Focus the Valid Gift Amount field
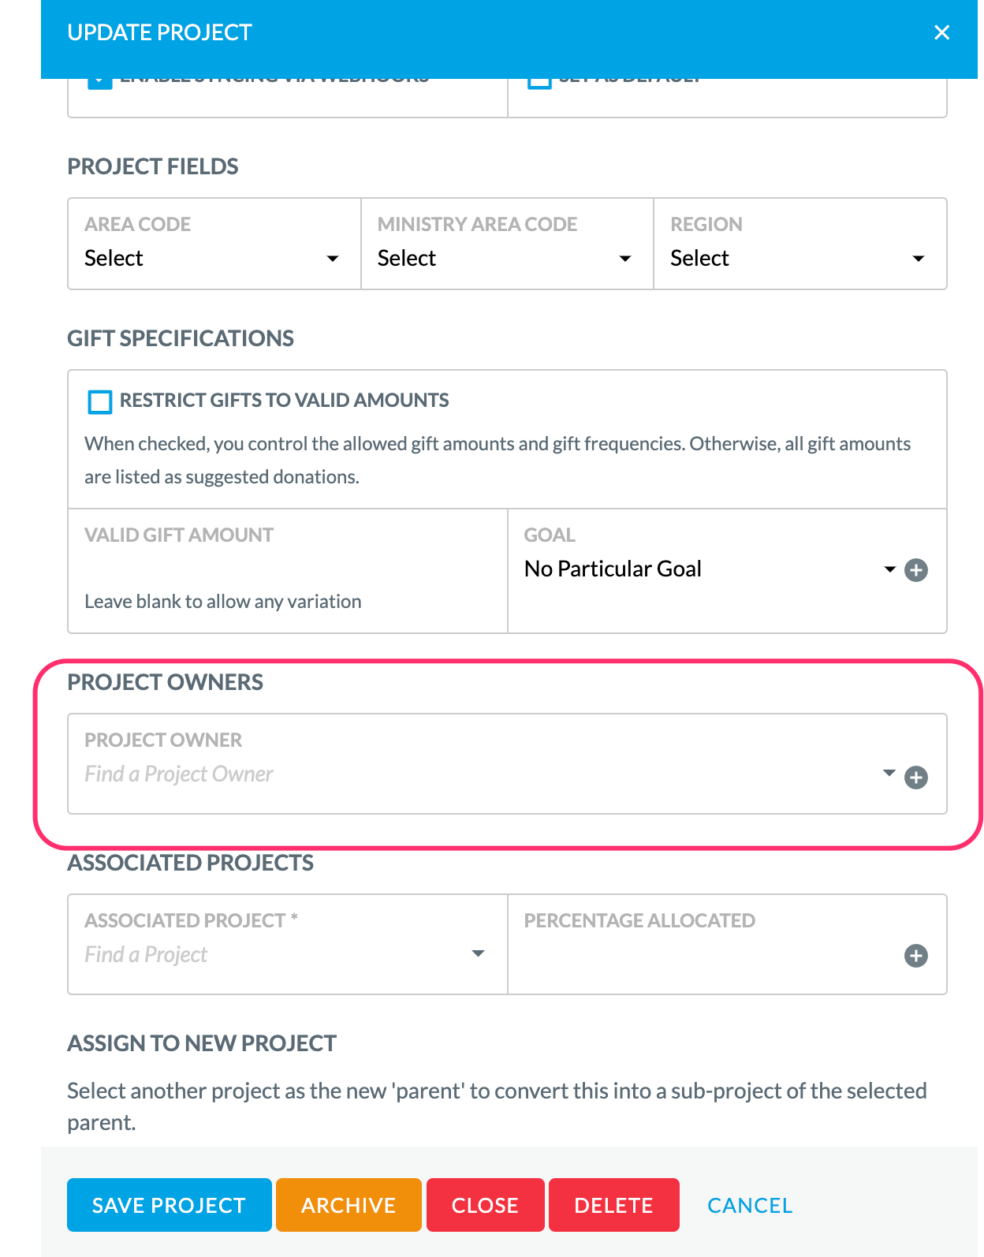This screenshot has height=1257, width=984. (x=288, y=569)
